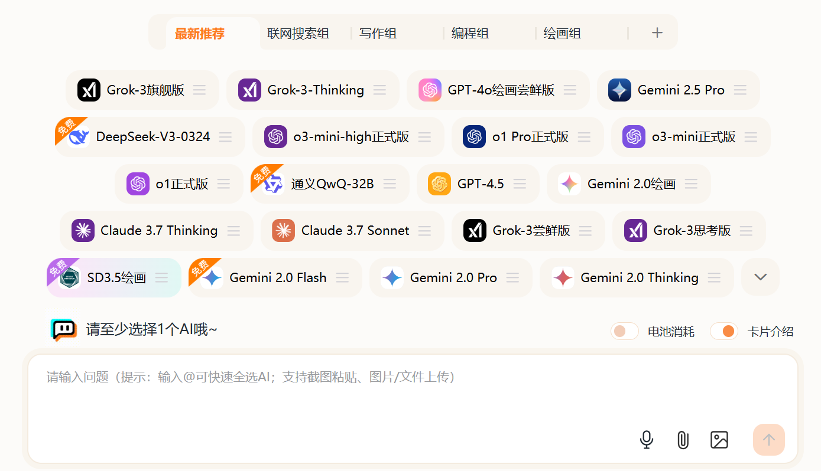Click the Gemini 2.0 Thinking red star icon
Viewport: 821px width, 471px height.
(x=563, y=277)
